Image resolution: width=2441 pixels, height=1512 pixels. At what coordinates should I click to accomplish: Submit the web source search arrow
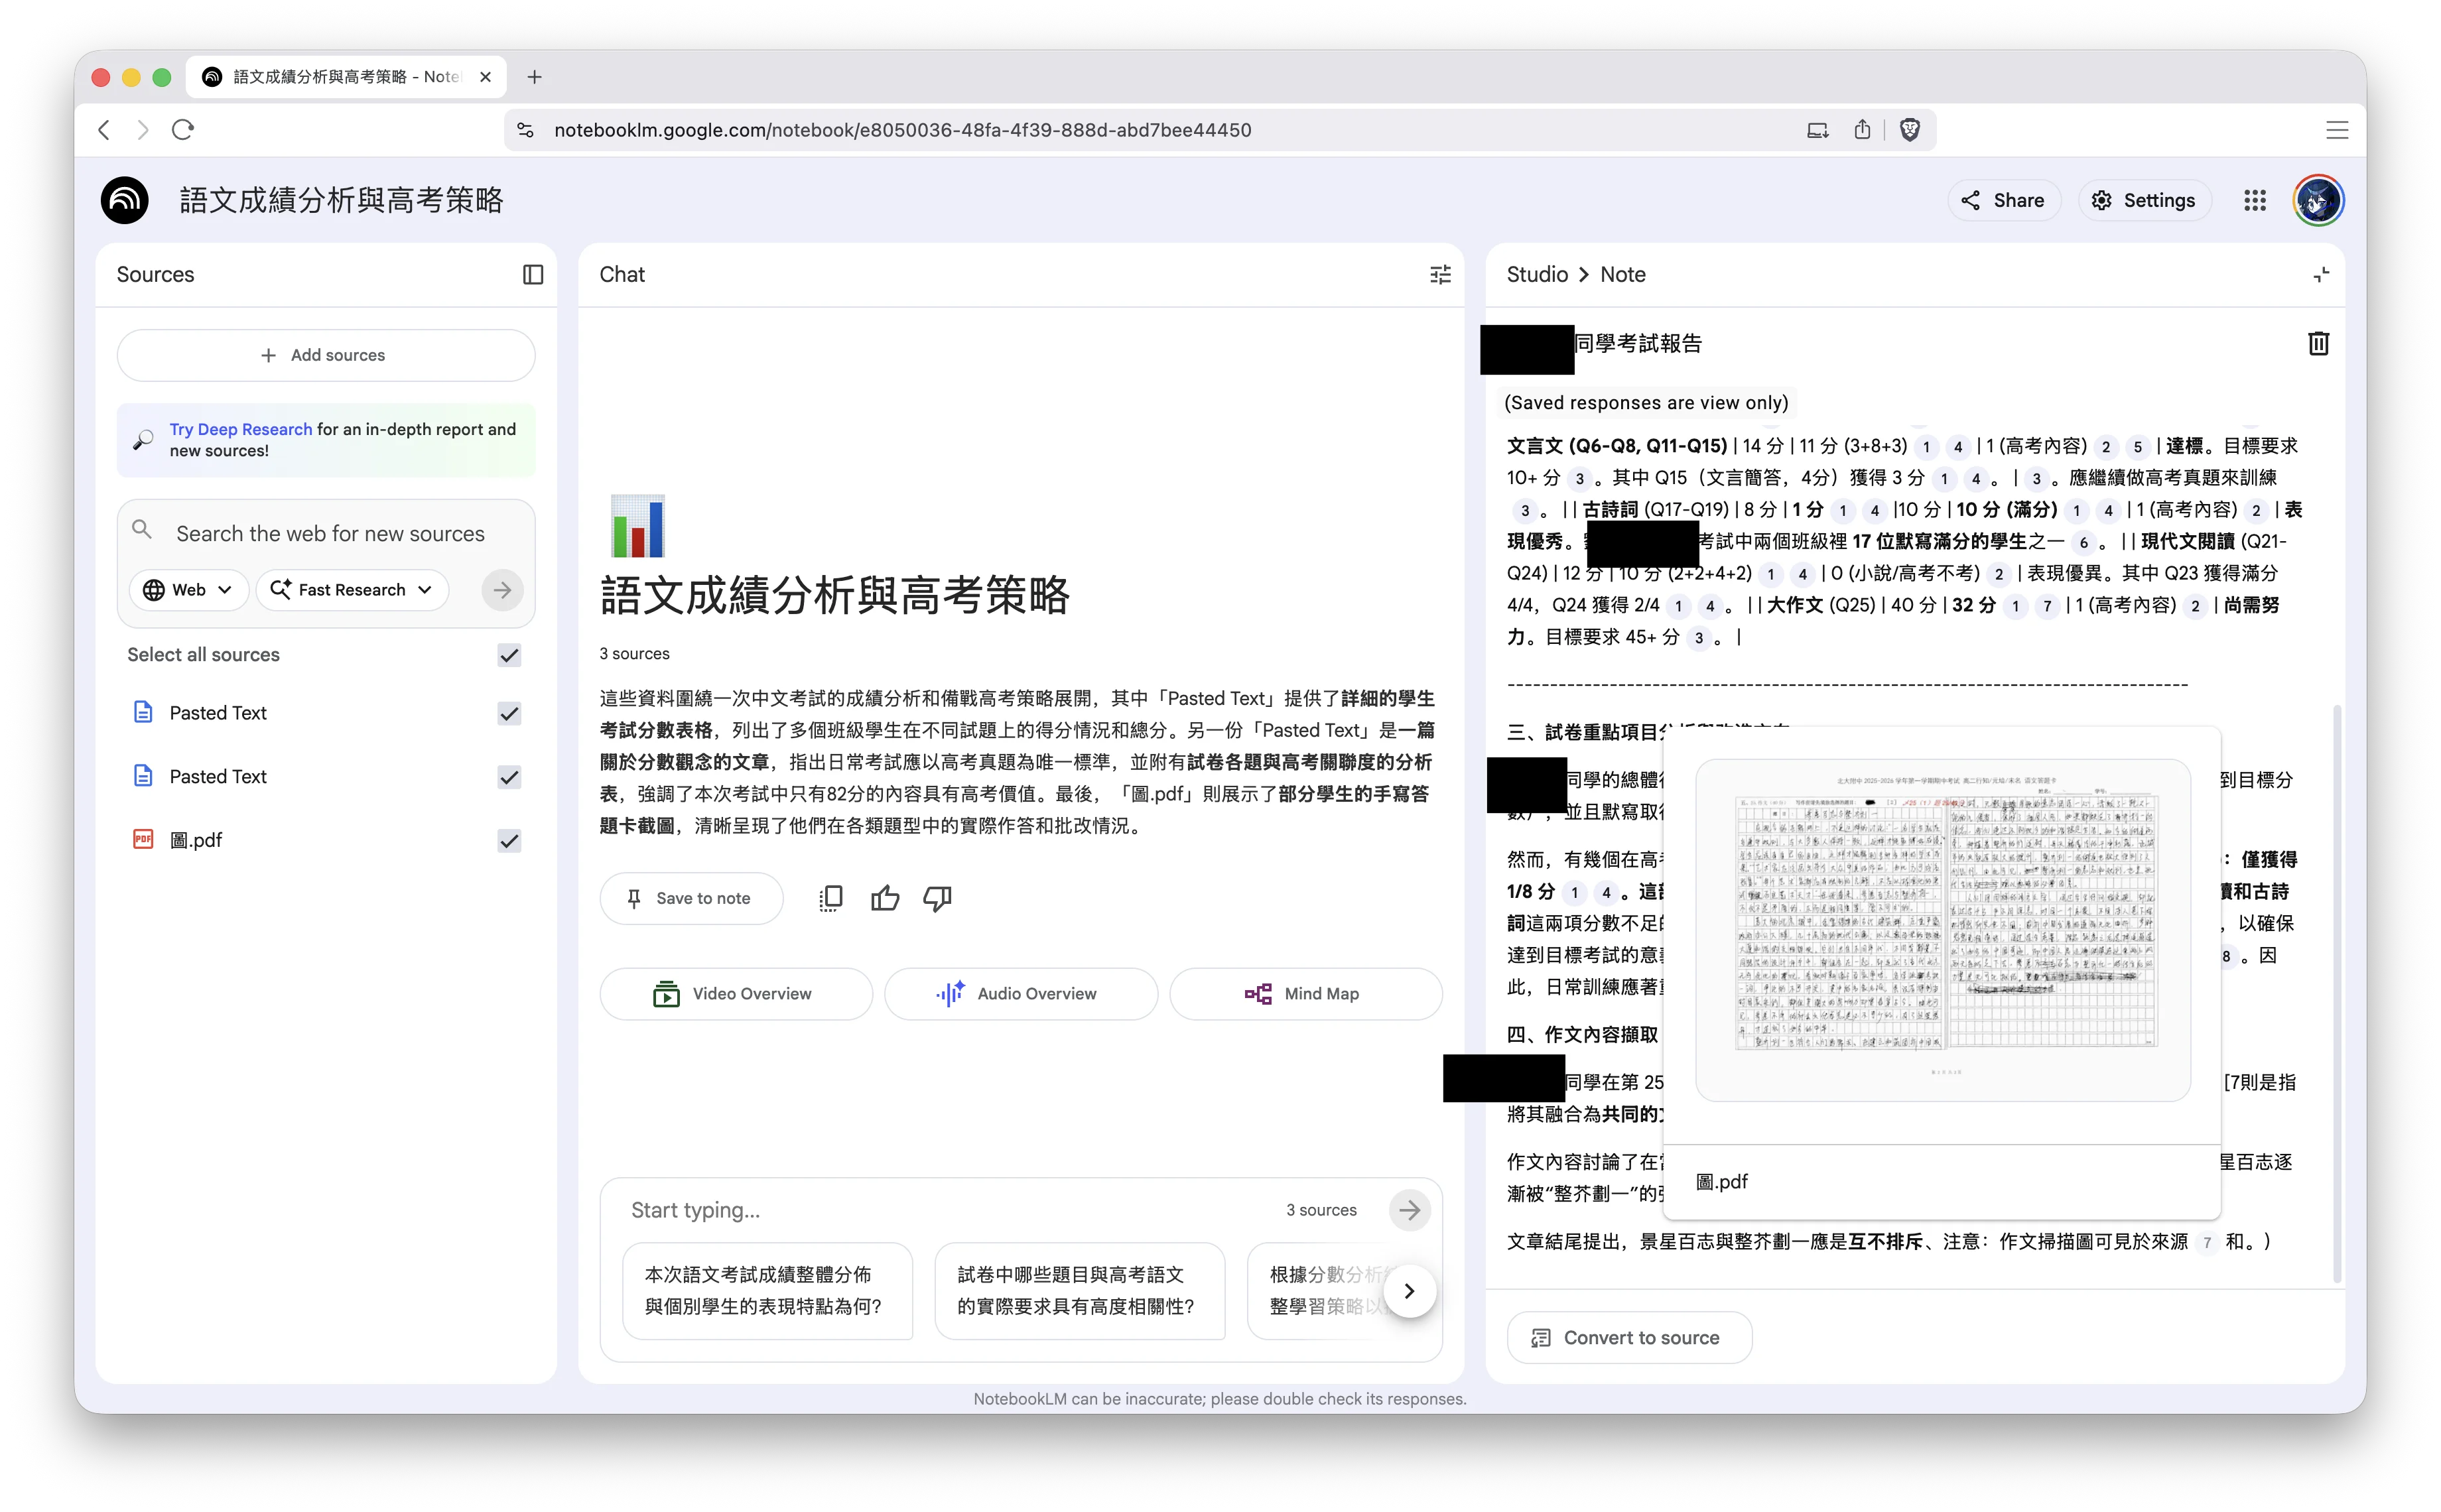(x=502, y=590)
